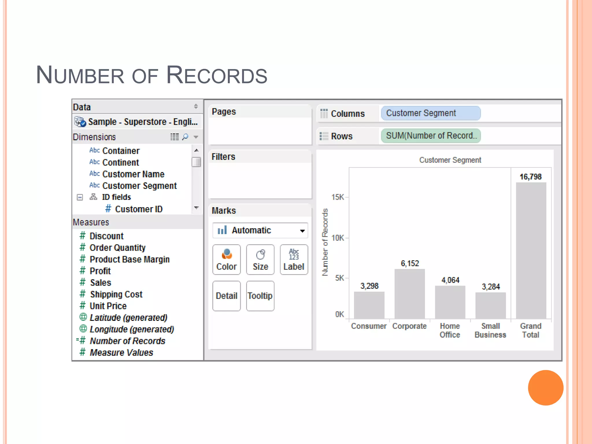Click the Customer Segment pill on Columns
Screen dimensions: 592x444
(431, 113)
